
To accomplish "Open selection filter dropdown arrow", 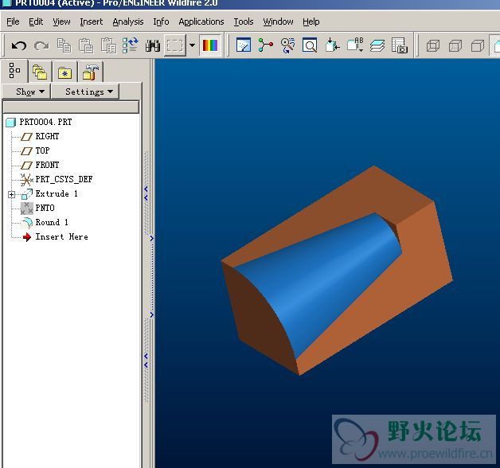I will 193,45.
